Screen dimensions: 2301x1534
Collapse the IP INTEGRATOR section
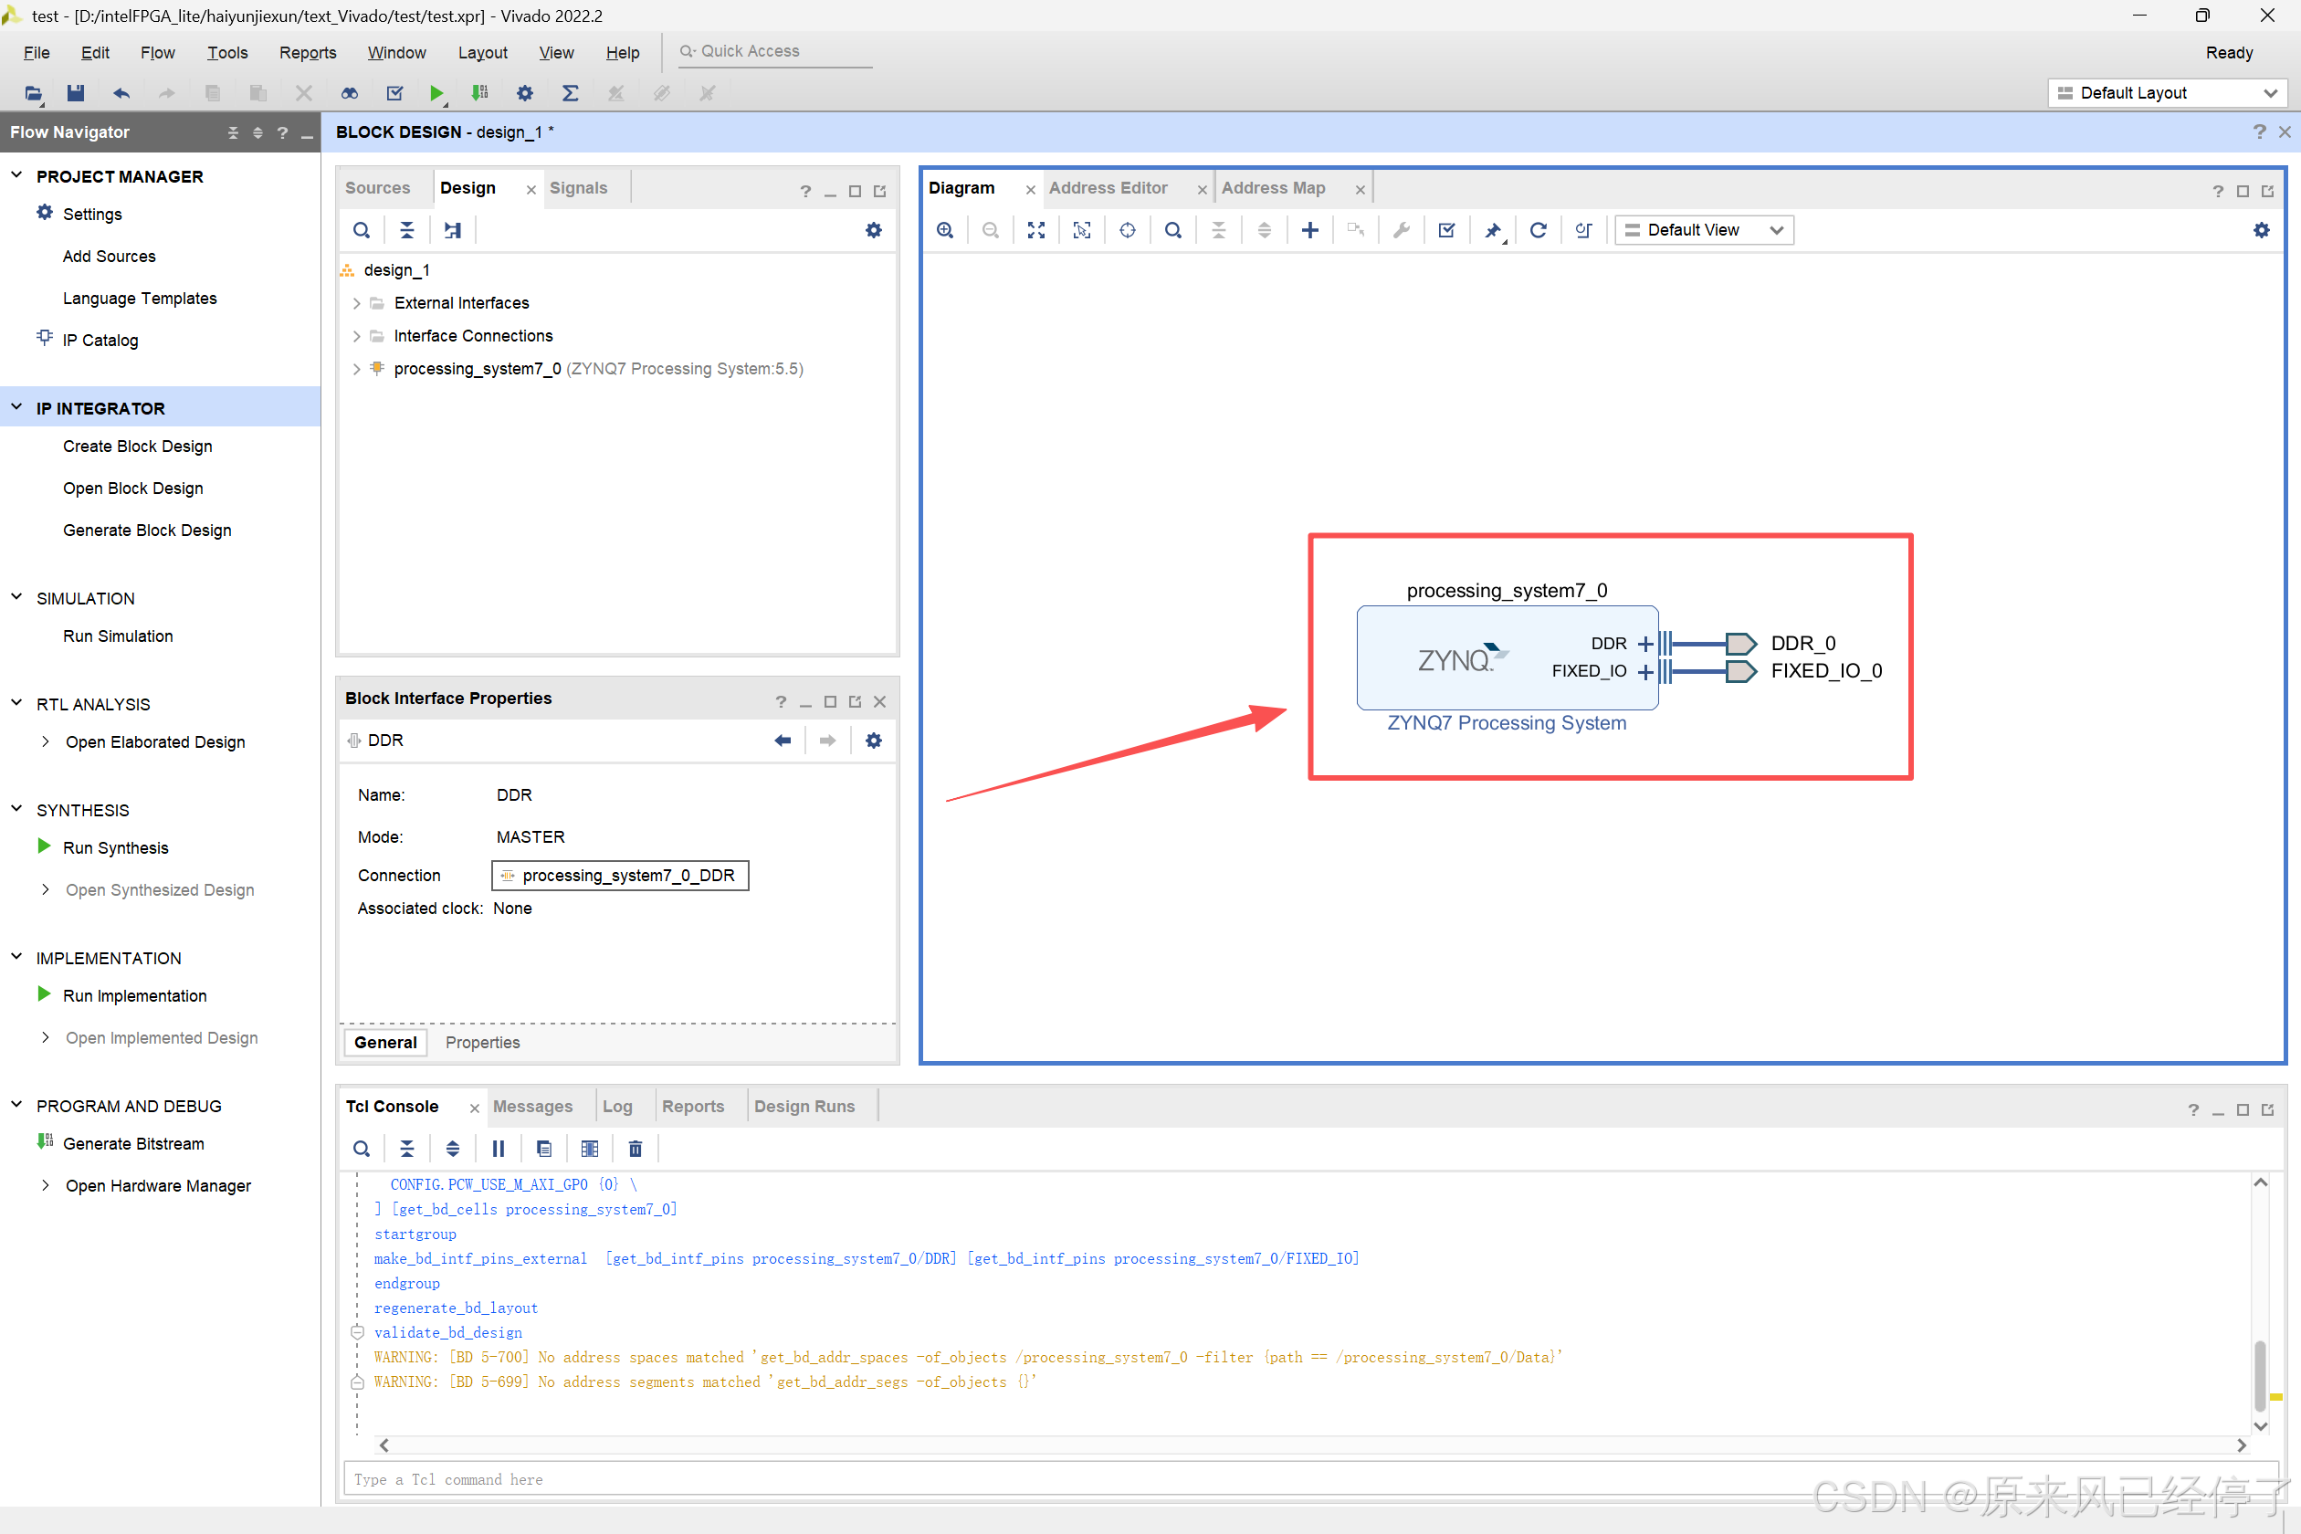[16, 408]
